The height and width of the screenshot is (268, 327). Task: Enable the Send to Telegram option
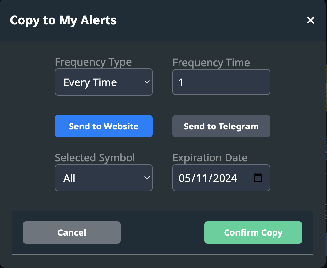click(x=221, y=126)
